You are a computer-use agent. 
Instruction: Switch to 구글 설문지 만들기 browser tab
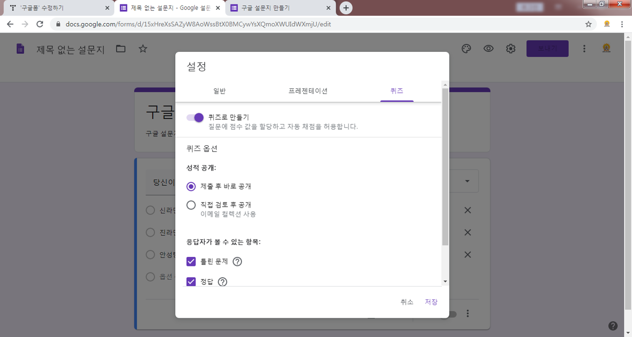point(279,8)
